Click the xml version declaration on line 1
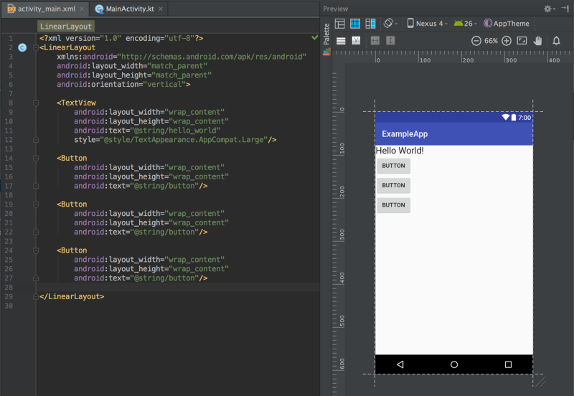The image size is (574, 396). (121, 38)
